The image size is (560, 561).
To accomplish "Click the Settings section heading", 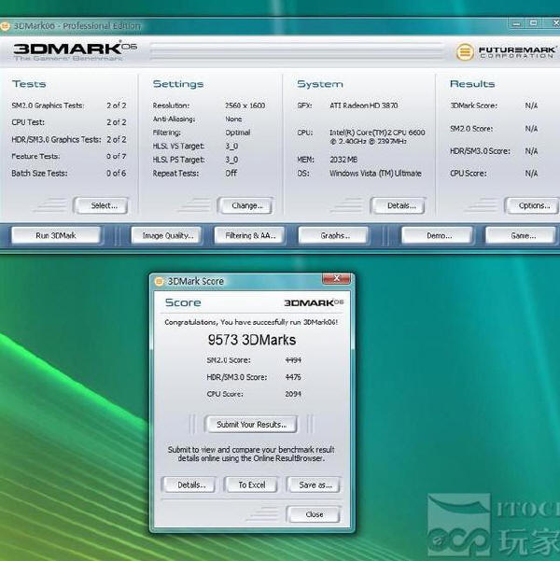I will (178, 84).
